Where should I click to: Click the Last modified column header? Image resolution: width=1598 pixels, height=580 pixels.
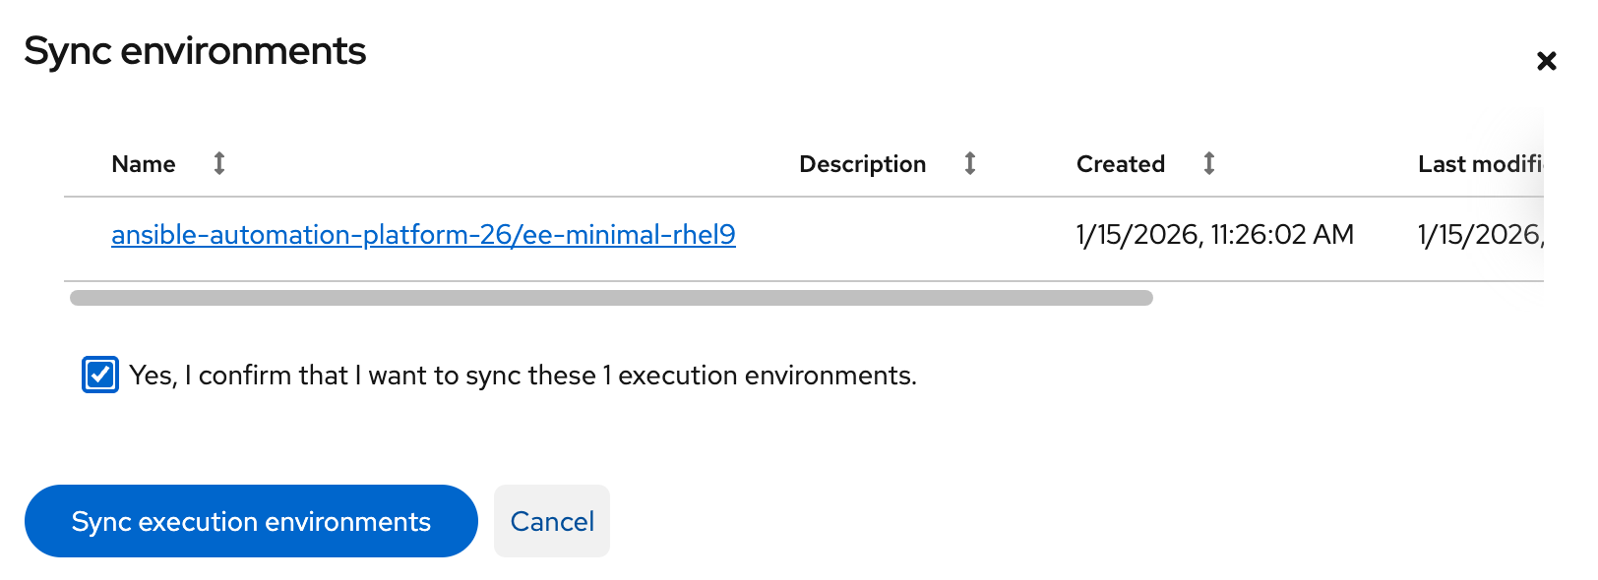point(1479,163)
